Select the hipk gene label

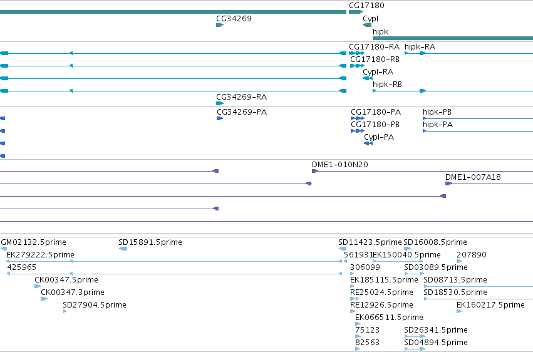click(380, 31)
